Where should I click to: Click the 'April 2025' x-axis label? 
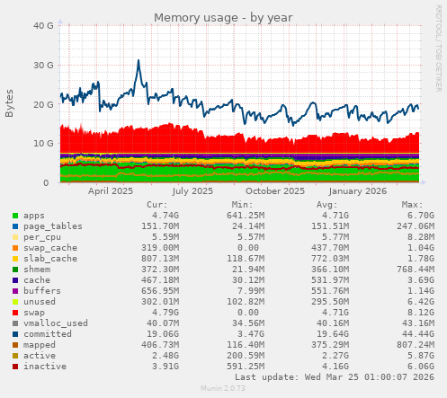point(111,191)
